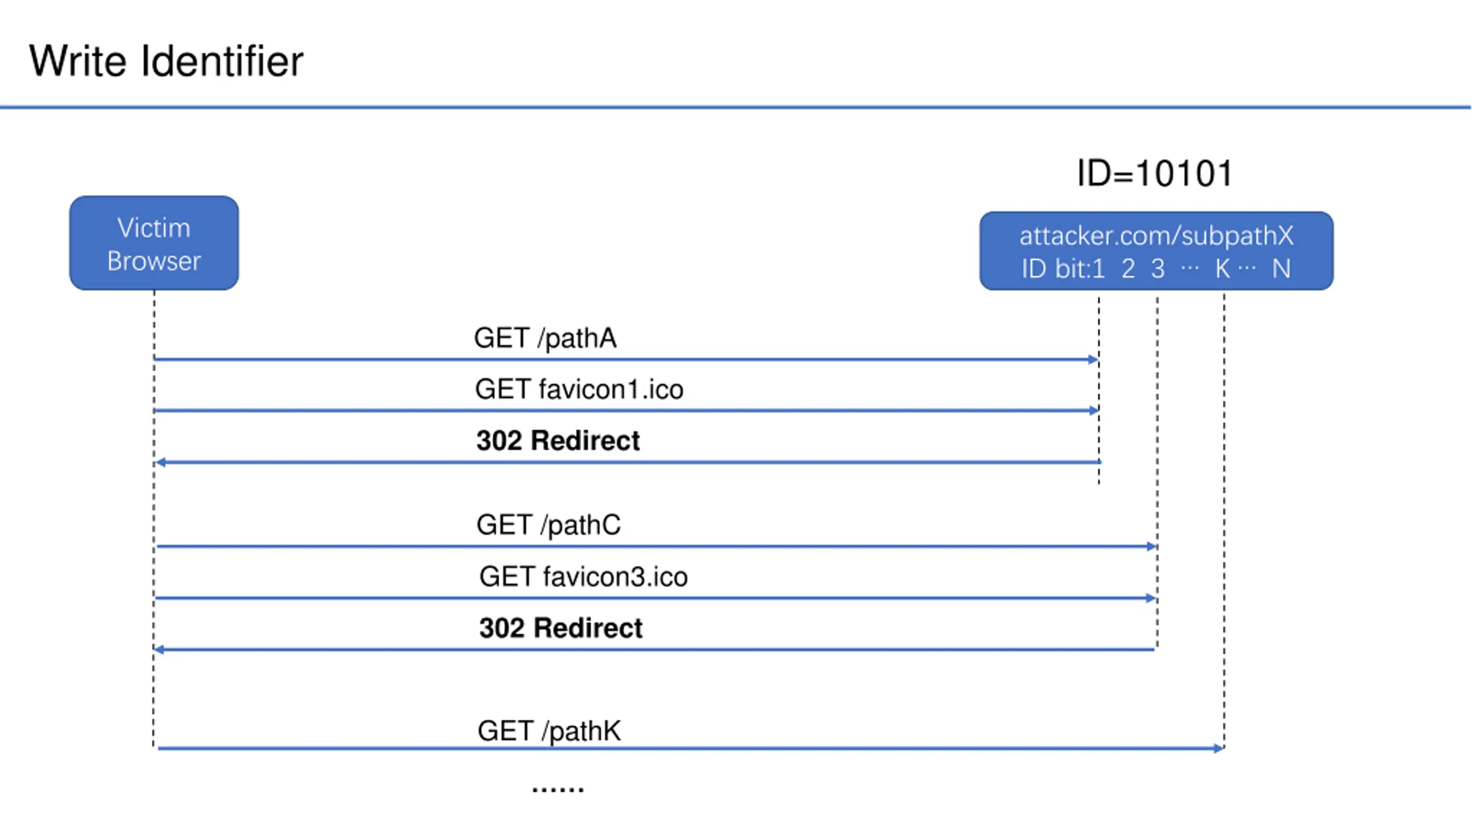Image resolution: width=1472 pixels, height=828 pixels.
Task: Click the GET favicon3.ico text
Action: [x=584, y=576]
